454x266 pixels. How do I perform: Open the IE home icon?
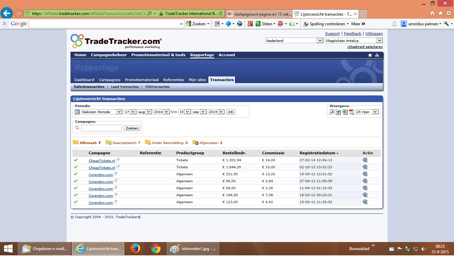(432, 13)
